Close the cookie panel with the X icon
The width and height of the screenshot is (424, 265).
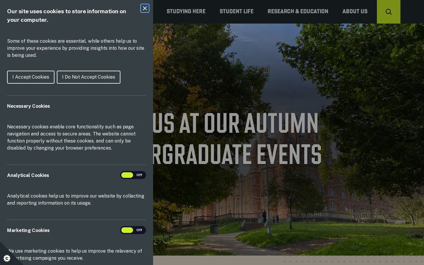click(x=145, y=8)
